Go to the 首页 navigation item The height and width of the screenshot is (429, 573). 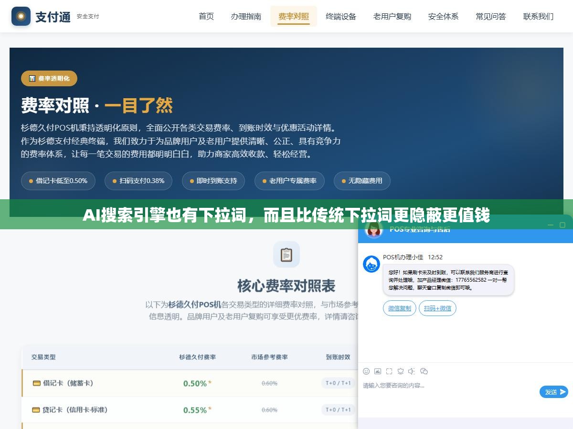(206, 16)
